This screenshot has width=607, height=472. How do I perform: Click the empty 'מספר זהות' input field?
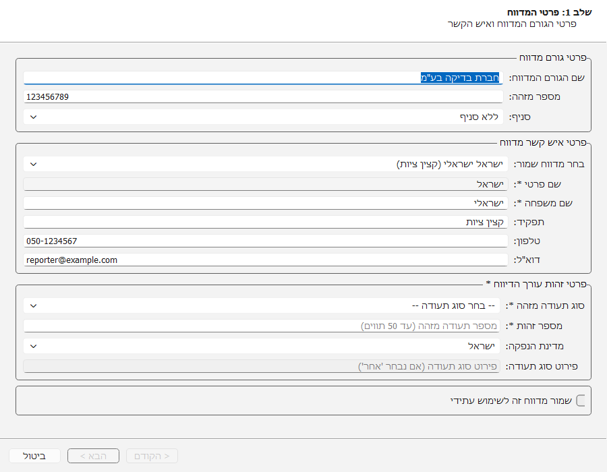point(264,326)
